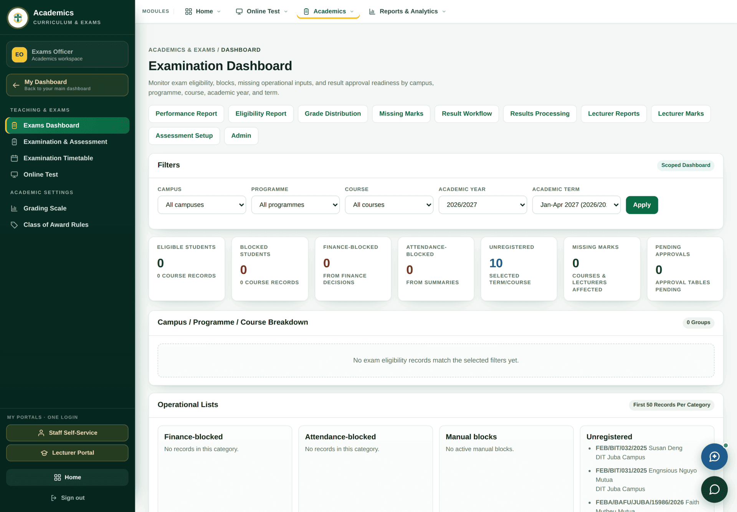737x512 pixels.
Task: Click the Pending Approvals stat card
Action: pos(685,269)
